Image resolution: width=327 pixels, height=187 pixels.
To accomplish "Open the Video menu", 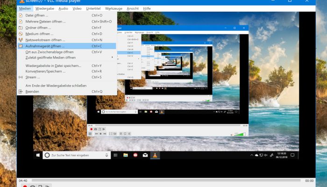I will pos(77,8).
